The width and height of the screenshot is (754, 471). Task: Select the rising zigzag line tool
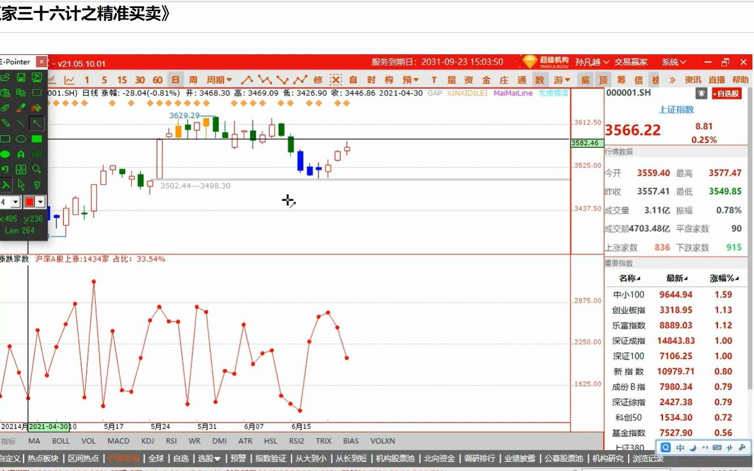[x=300, y=80]
